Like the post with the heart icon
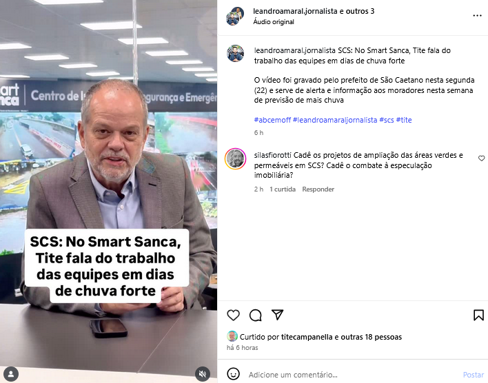The height and width of the screenshot is (383, 488). pyautogui.click(x=233, y=315)
